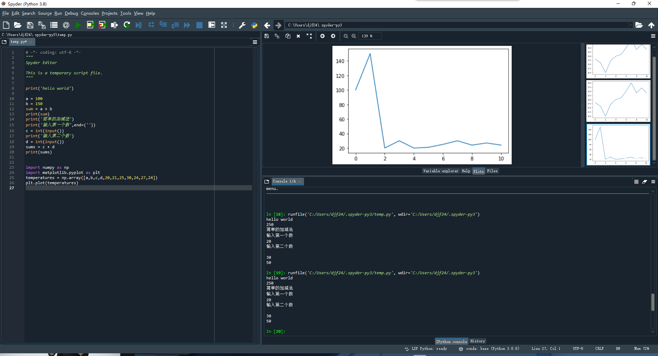This screenshot has height=356, width=658.
Task: Select the third plot thumbnail
Action: click(618, 144)
